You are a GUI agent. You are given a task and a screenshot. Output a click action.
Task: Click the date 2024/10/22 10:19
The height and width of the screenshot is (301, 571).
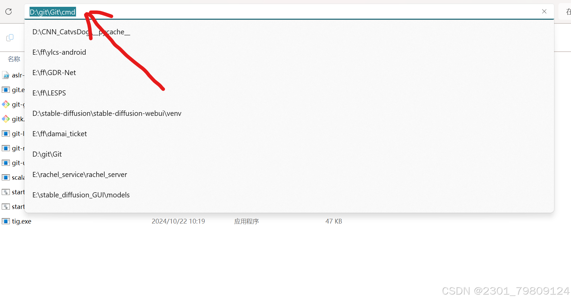178,221
